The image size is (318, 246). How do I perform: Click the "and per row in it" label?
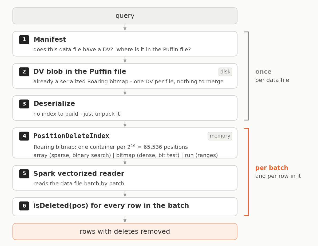click(x=278, y=176)
